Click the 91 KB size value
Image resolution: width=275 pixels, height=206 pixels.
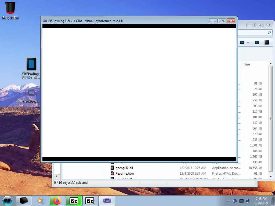(258, 83)
